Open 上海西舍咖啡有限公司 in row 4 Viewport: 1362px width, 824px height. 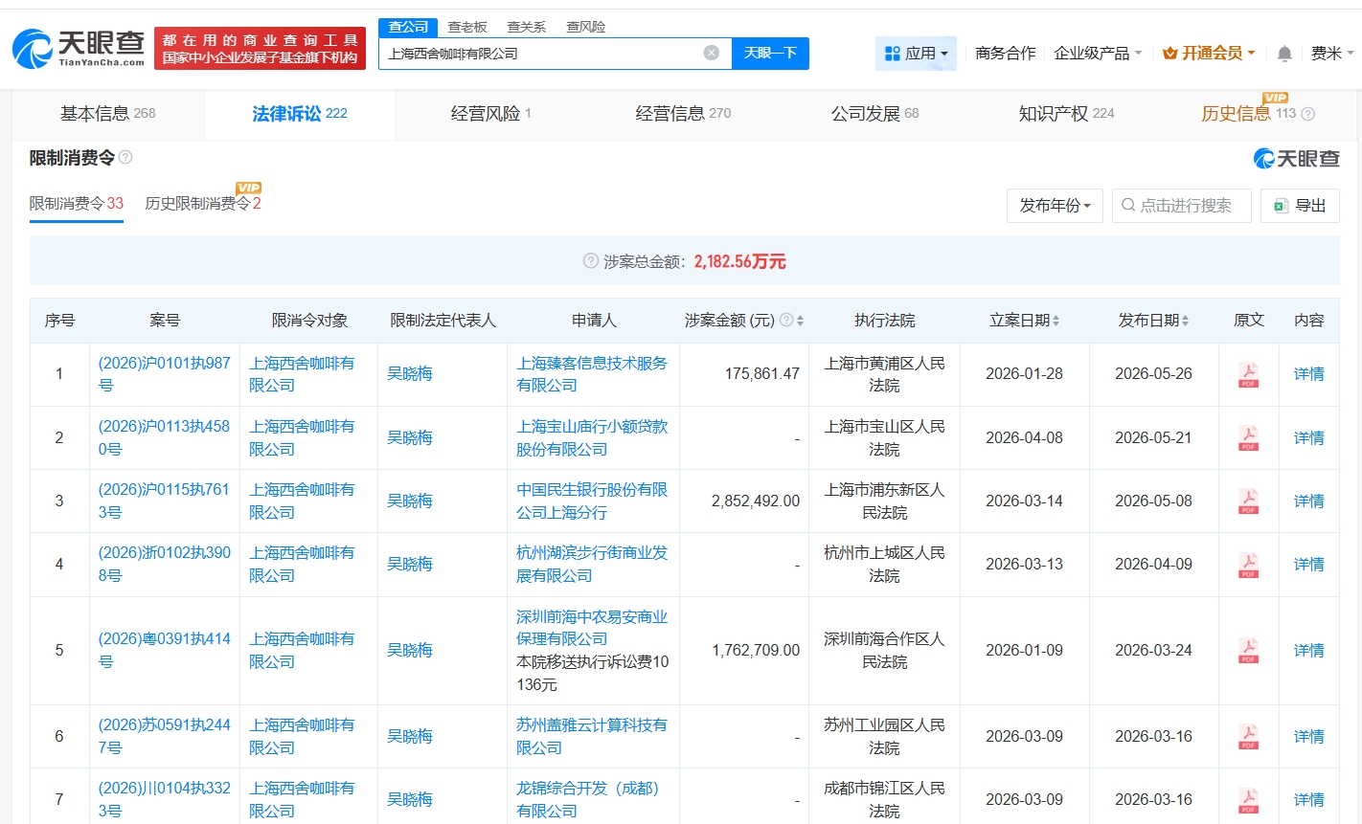point(302,564)
